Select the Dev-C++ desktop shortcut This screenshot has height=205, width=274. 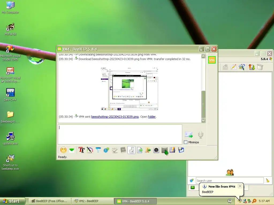[10, 95]
